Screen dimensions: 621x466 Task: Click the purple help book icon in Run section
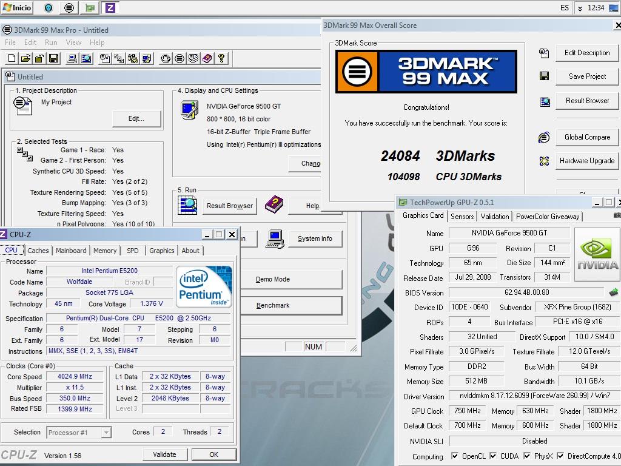(274, 204)
